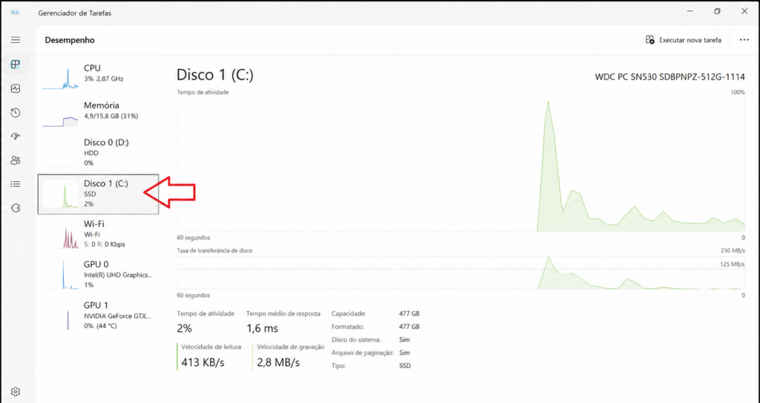Click the 2,8 MB/s write speed value
Viewport: 760px width, 403px height.
pyautogui.click(x=278, y=362)
